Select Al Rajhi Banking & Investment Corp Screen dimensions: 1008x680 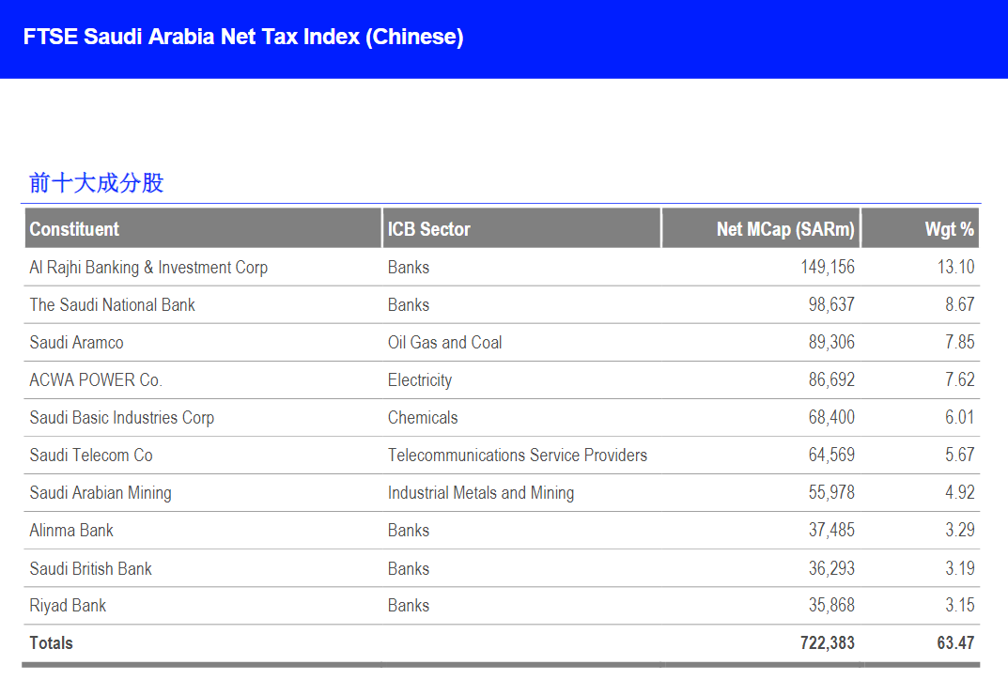[148, 268]
